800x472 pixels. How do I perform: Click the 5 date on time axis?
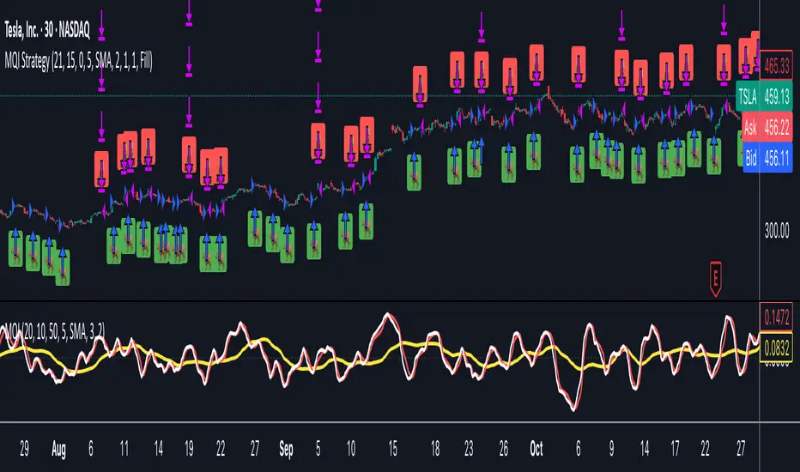(318, 449)
